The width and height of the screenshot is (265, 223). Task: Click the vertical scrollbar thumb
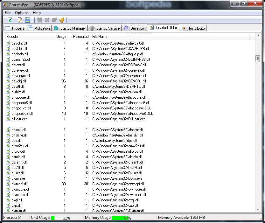(258, 59)
